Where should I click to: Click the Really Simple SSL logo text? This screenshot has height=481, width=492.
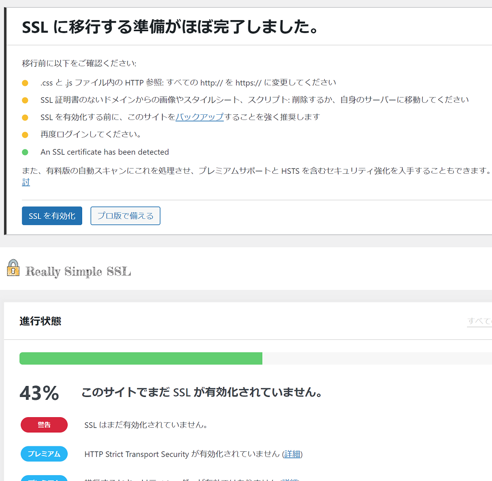point(78,272)
